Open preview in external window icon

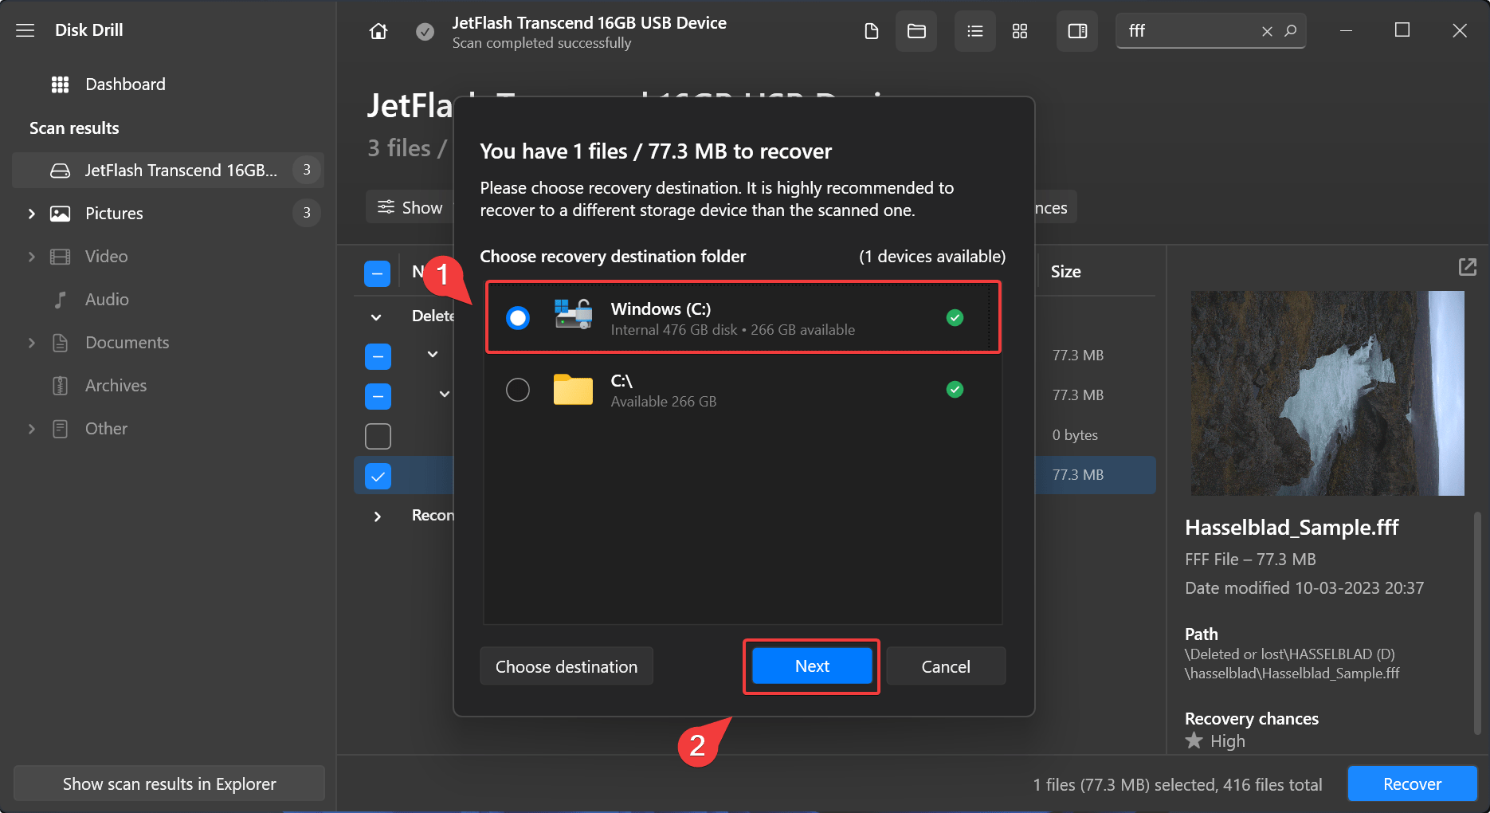(x=1468, y=267)
